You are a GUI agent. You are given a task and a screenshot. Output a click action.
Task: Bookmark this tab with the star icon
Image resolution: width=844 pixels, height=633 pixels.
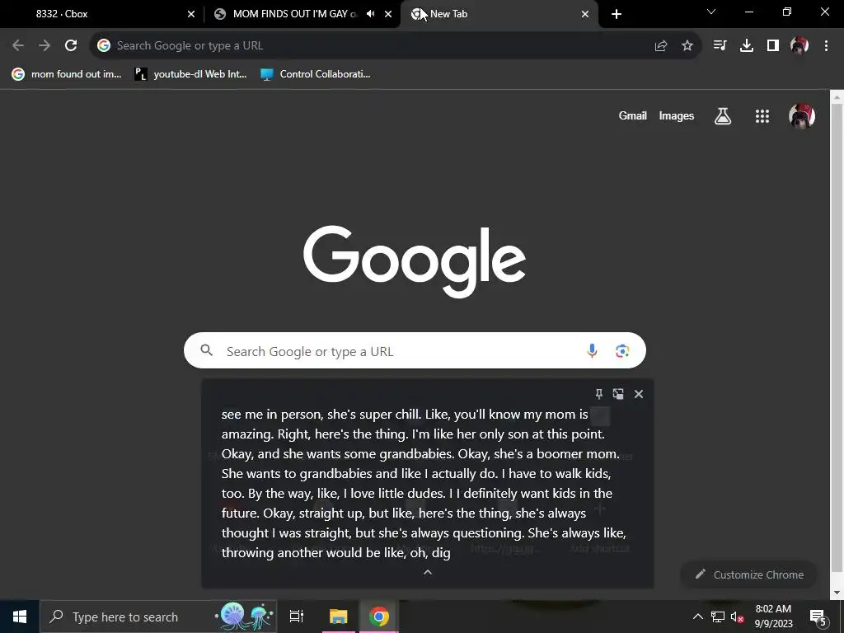[687, 46]
